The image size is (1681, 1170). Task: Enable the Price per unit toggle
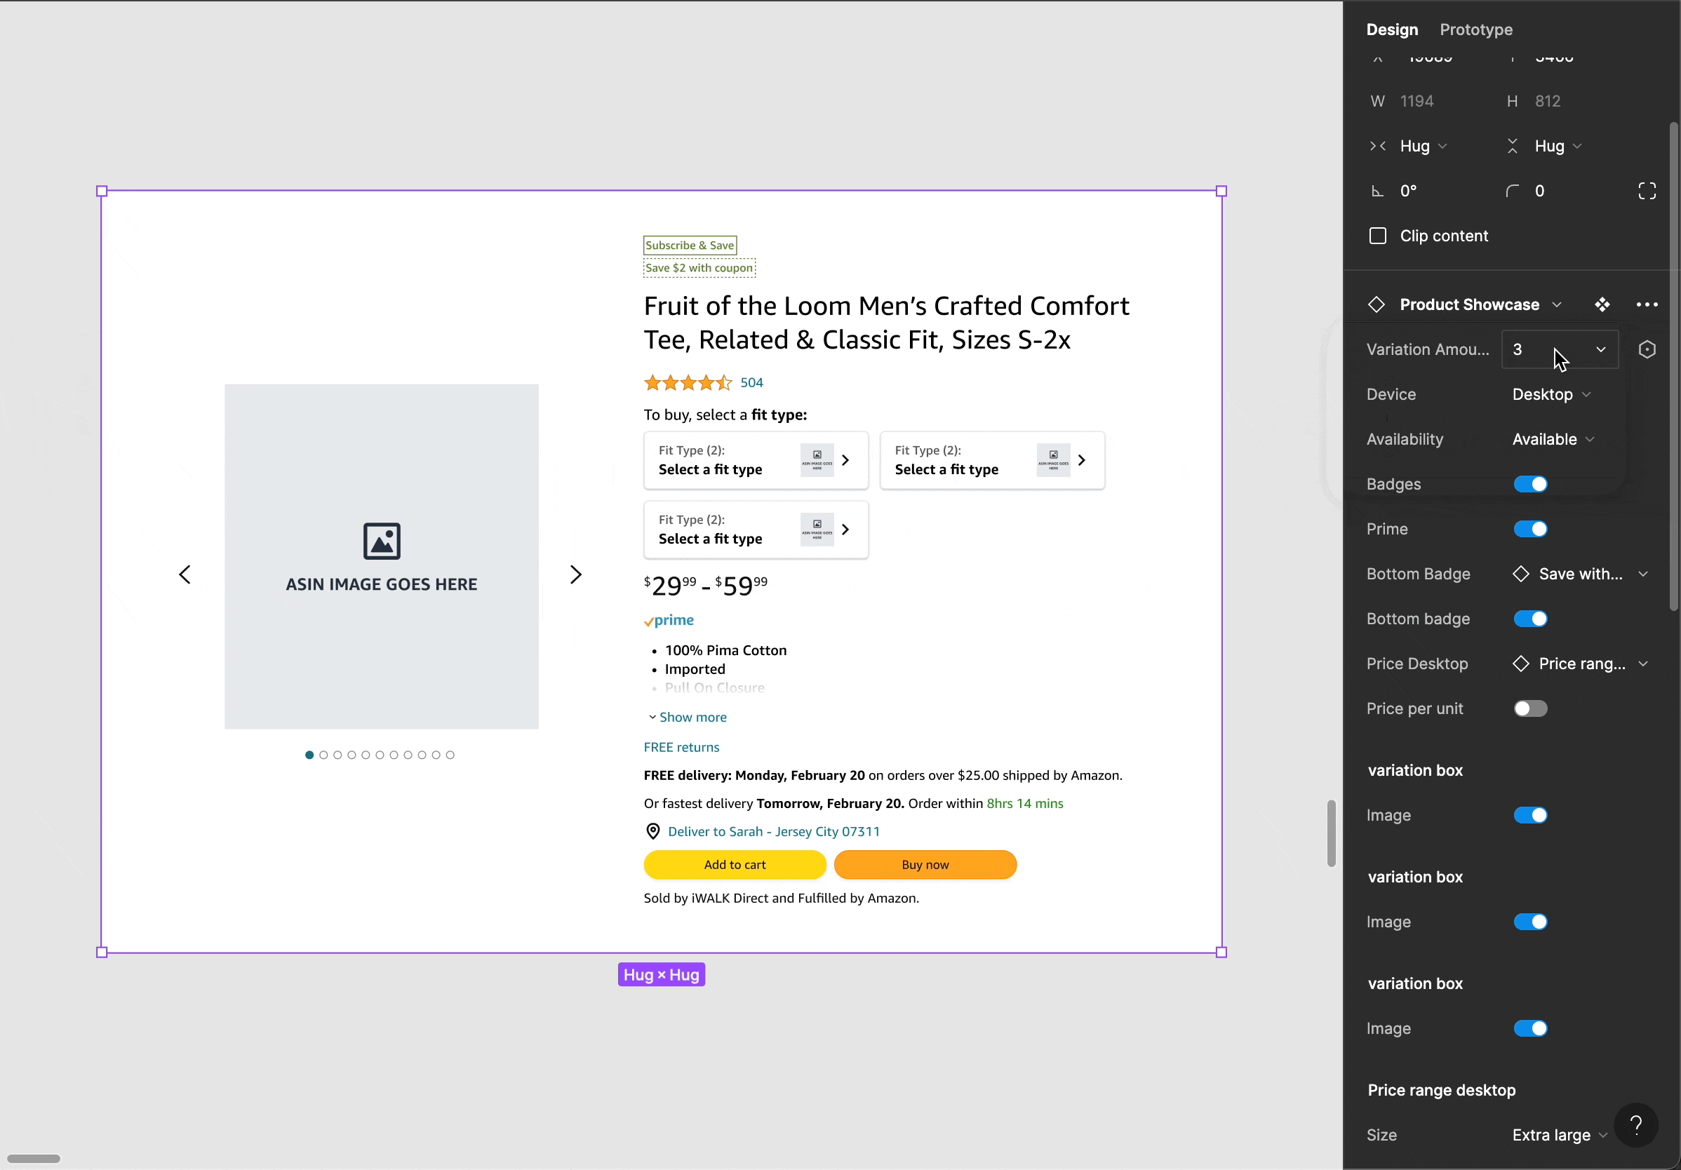pos(1530,708)
